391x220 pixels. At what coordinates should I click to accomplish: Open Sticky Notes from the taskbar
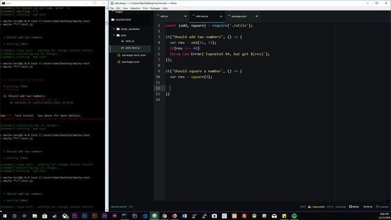tap(284, 216)
